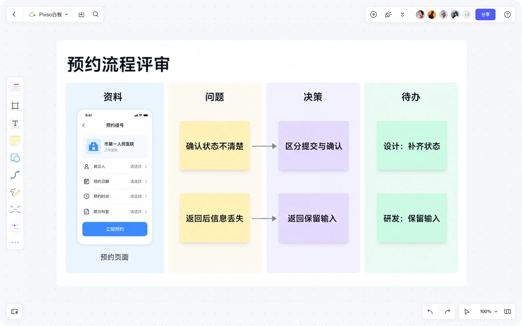
Task: Click the 就诊科室 row chevron
Action: 146,212
